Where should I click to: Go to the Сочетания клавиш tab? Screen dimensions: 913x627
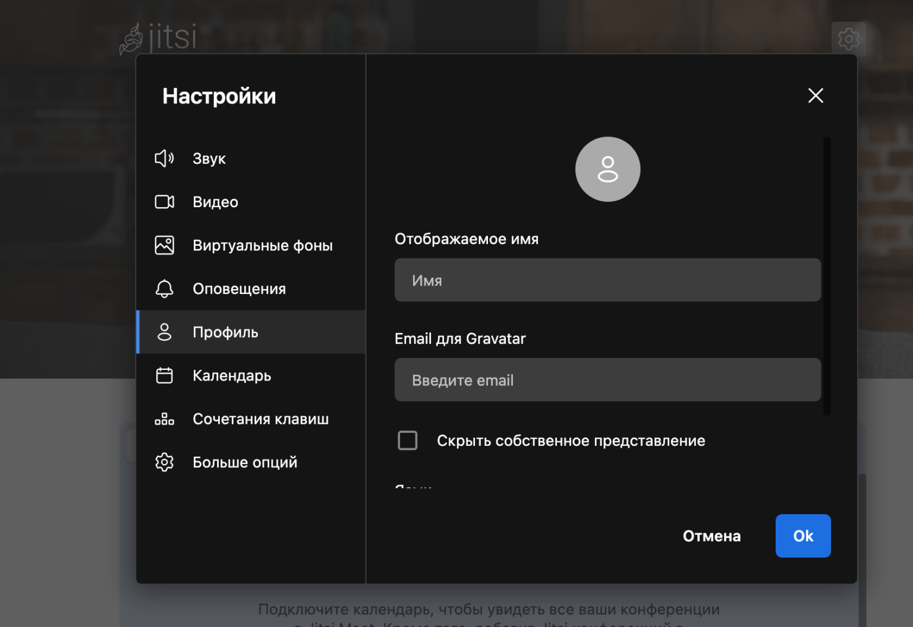coord(260,419)
